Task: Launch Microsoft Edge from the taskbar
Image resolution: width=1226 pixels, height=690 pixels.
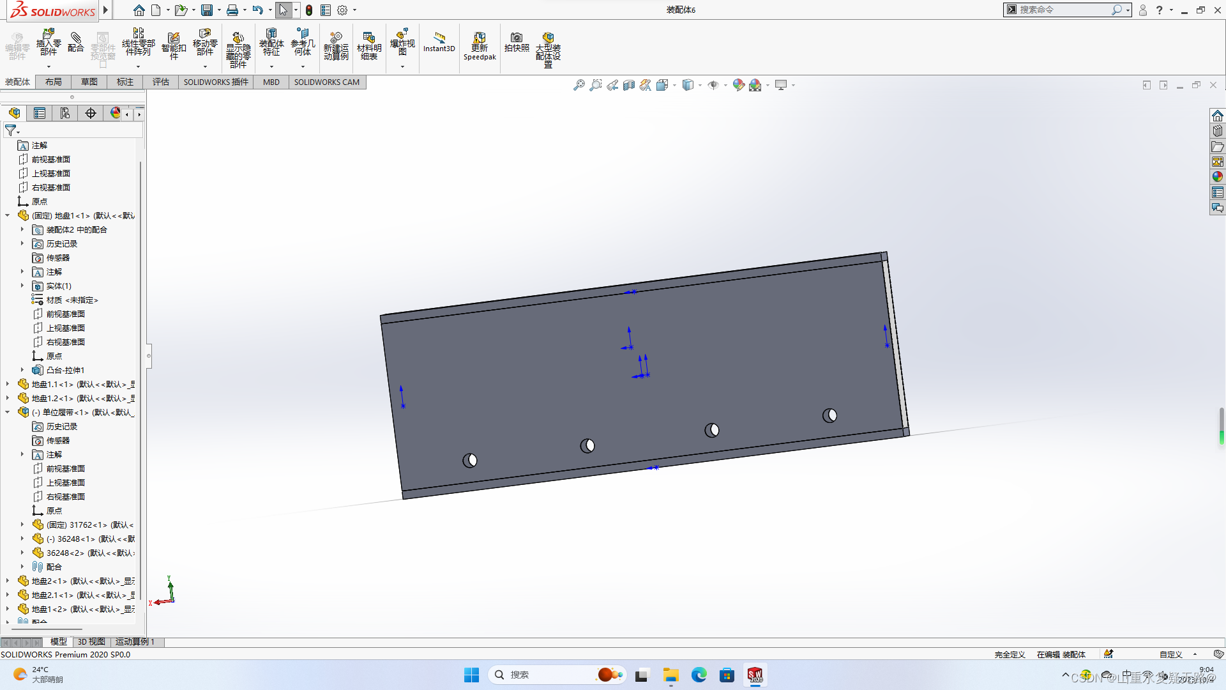Action: coord(699,674)
